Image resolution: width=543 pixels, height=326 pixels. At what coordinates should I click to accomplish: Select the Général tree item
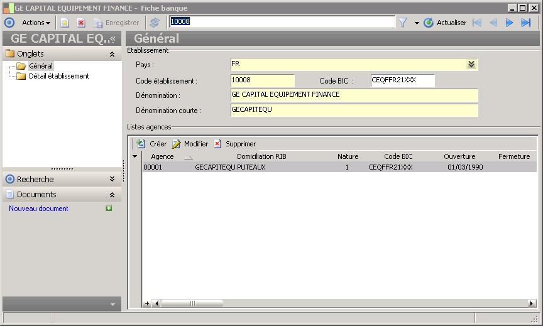(41, 66)
